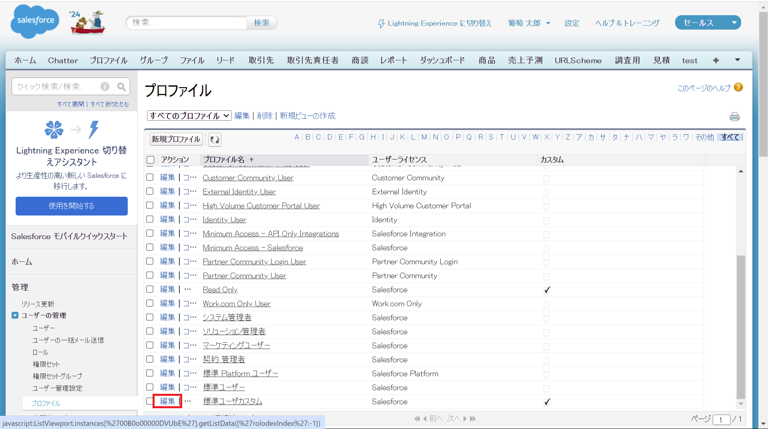
Task: Filter list by letter S
Action: [x=491, y=137]
